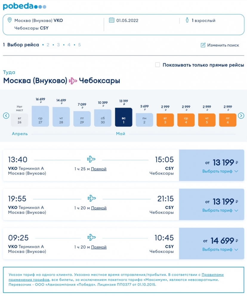This screenshot has width=247, height=298.
Task: Expand Выбрать тариф for the 19:55 flight
Action: pos(220,210)
